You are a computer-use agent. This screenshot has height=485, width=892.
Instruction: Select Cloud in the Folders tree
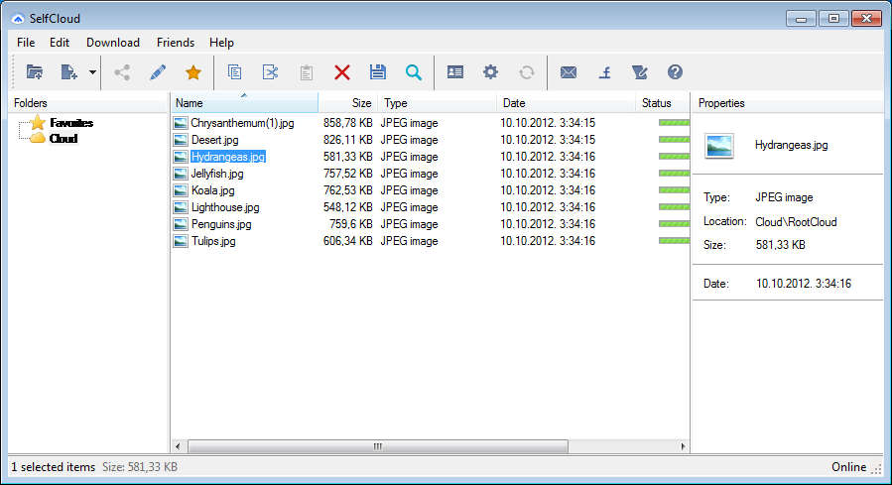coord(64,139)
